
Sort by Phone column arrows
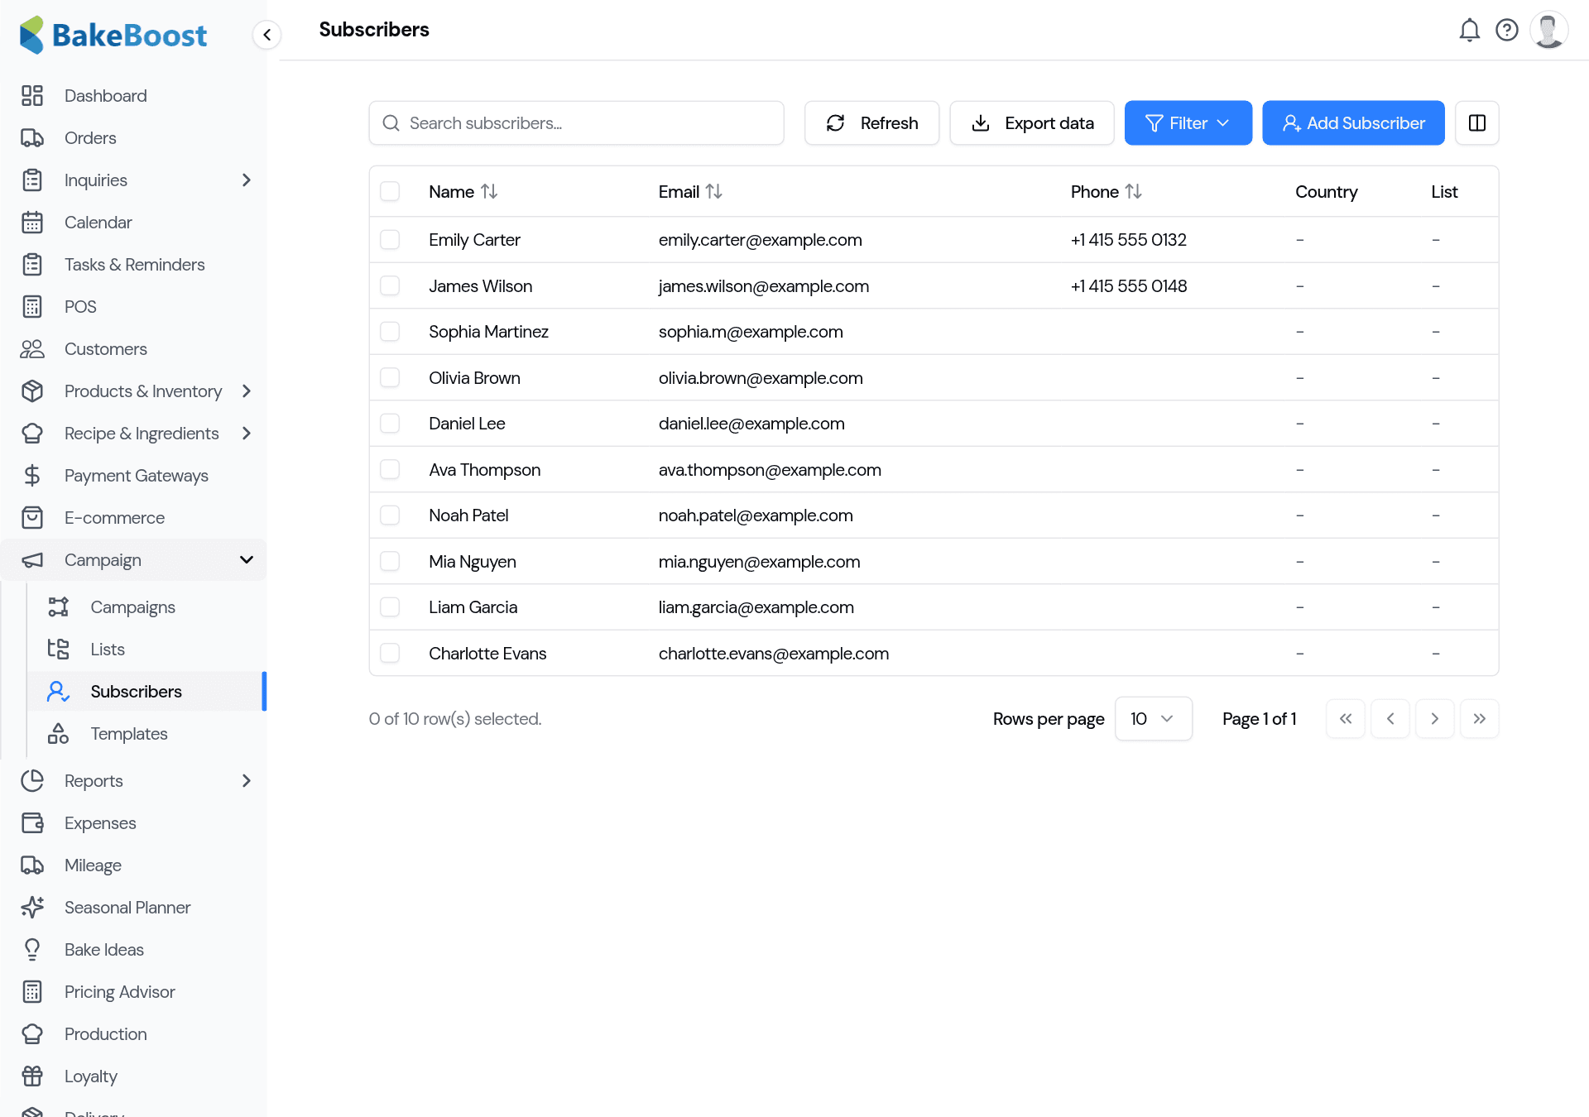pyautogui.click(x=1133, y=192)
